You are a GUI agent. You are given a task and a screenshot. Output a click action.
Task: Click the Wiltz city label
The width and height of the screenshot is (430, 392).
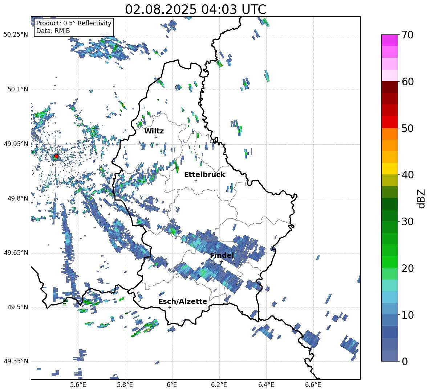point(154,131)
